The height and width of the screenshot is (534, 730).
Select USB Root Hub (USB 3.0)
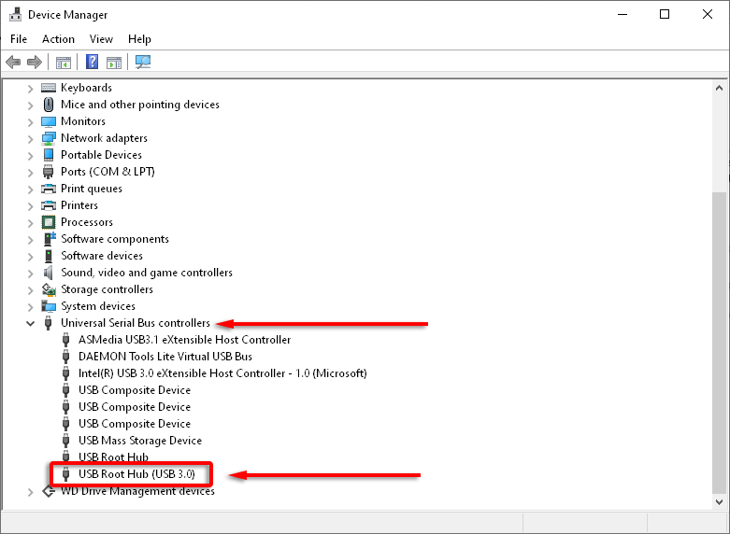point(136,474)
